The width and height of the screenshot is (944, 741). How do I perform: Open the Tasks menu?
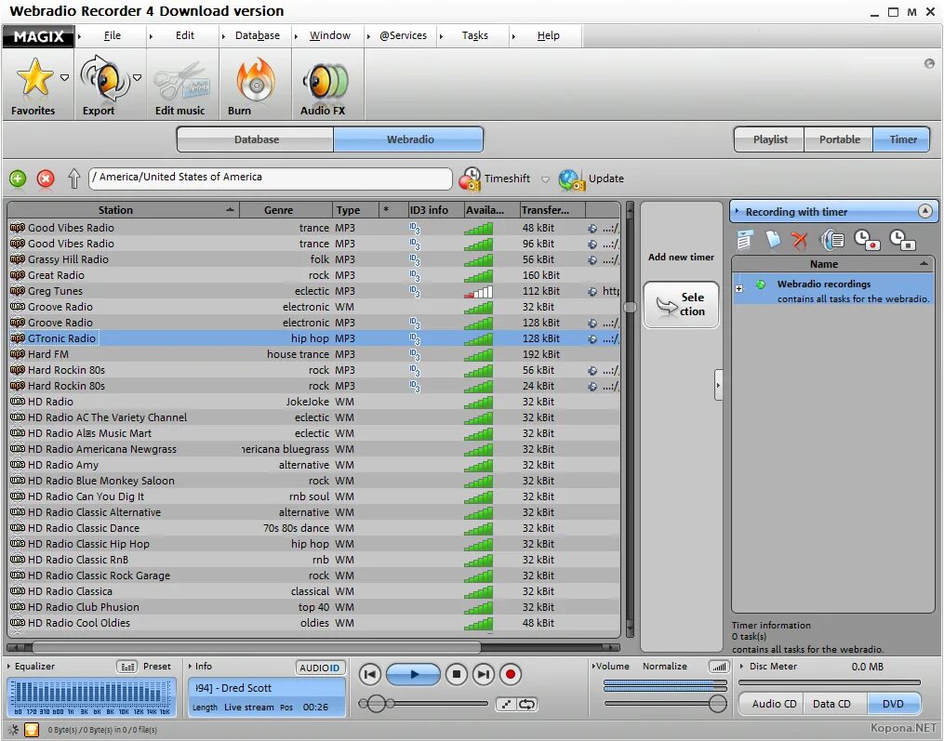click(x=474, y=35)
